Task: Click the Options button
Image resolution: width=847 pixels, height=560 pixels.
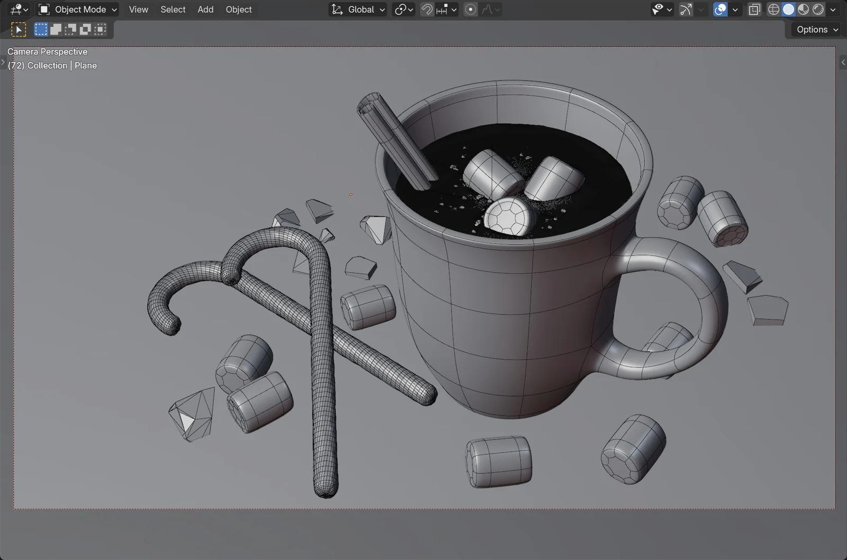Action: (x=814, y=29)
